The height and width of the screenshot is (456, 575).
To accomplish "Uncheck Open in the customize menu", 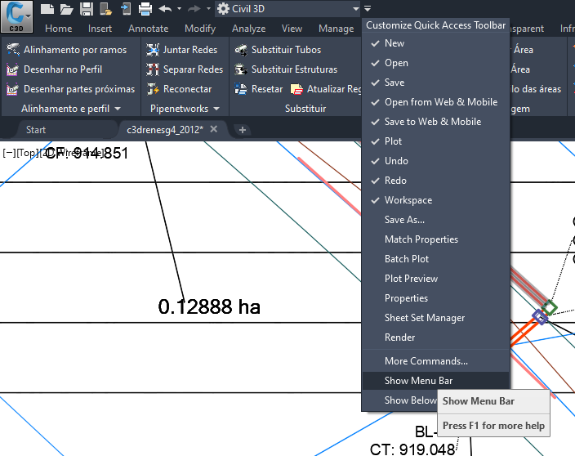I will pyautogui.click(x=435, y=63).
